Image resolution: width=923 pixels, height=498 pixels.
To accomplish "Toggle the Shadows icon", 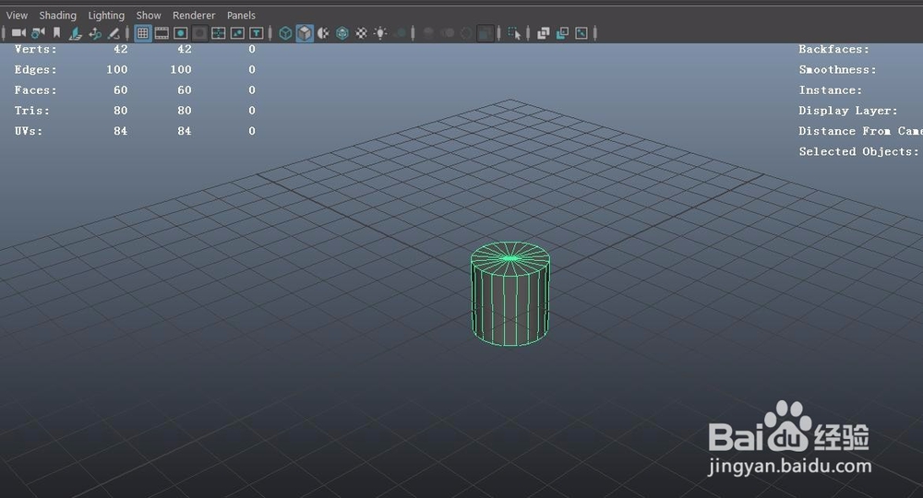I will (402, 33).
